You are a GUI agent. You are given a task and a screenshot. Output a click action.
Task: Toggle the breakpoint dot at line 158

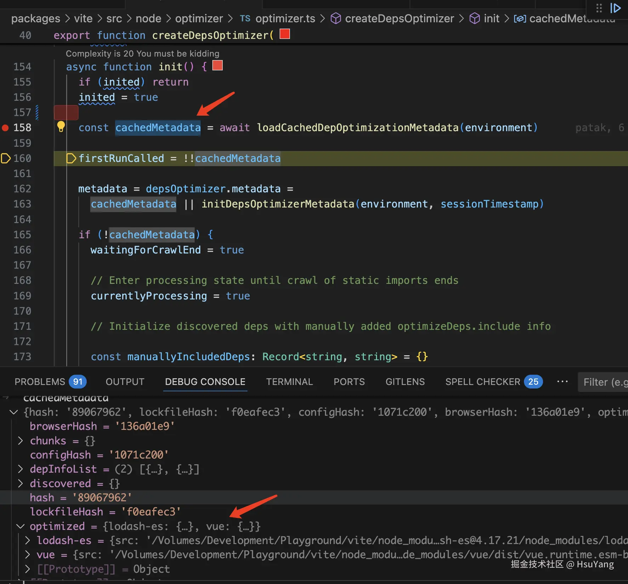point(5,128)
